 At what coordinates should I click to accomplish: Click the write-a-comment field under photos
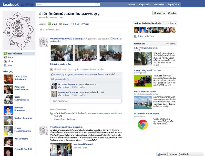[86, 101]
